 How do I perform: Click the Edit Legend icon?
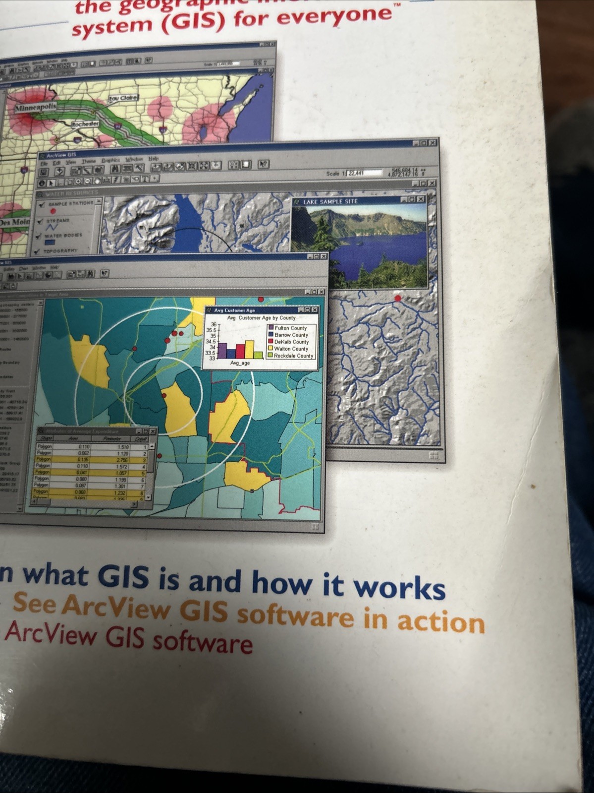pos(87,170)
